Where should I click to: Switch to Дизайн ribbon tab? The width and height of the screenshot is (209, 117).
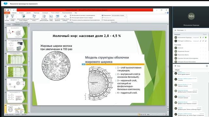[x=28, y=13]
